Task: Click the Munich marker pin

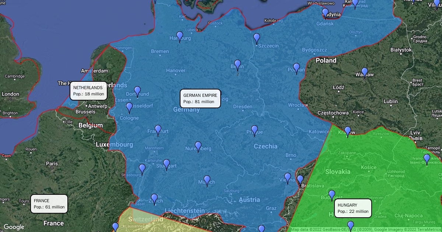Action: pyautogui.click(x=207, y=181)
